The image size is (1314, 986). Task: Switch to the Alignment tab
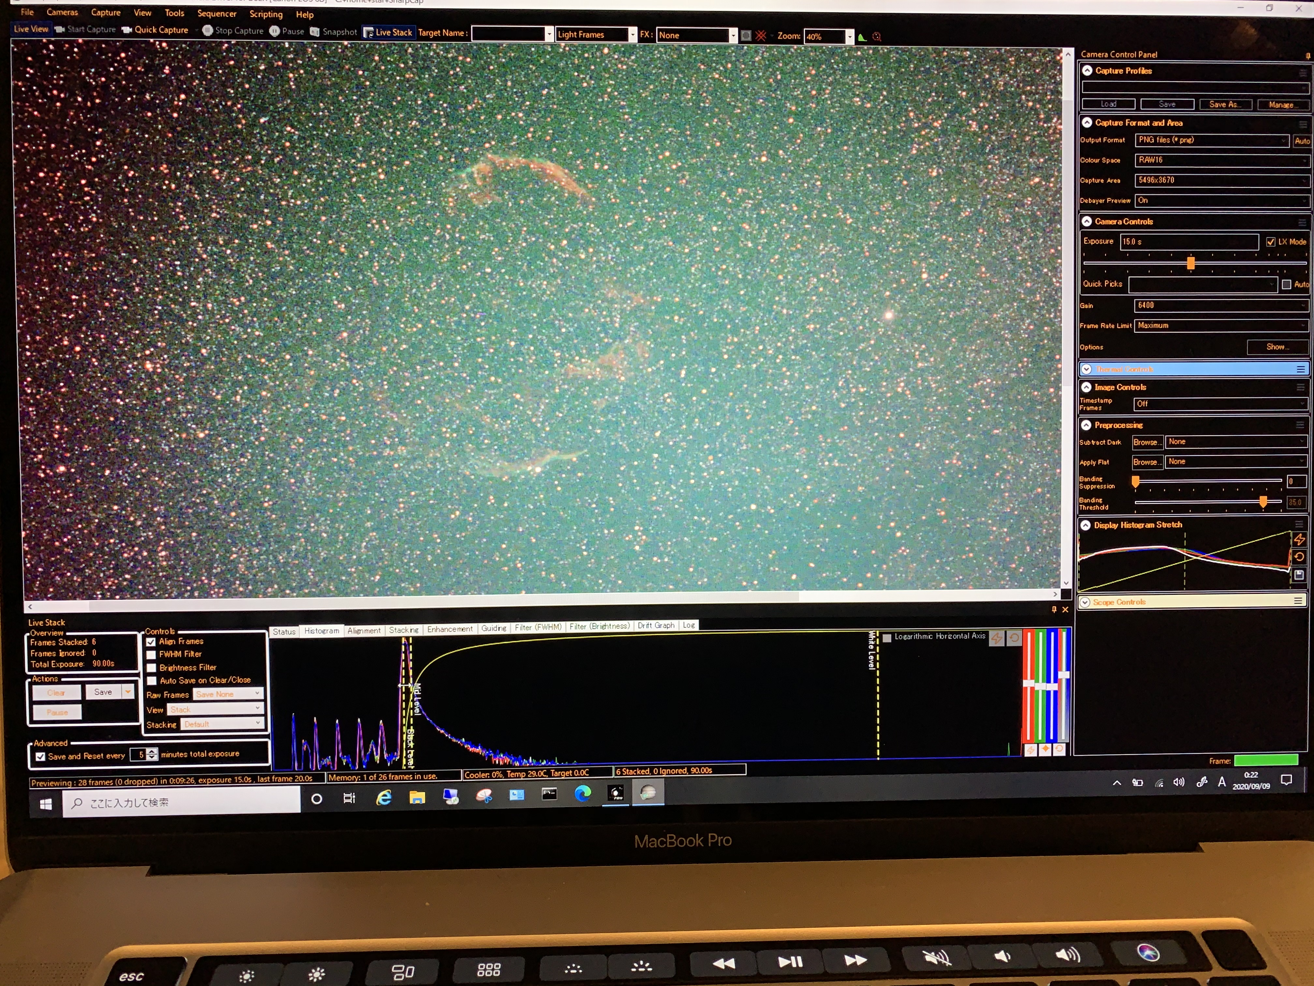364,630
